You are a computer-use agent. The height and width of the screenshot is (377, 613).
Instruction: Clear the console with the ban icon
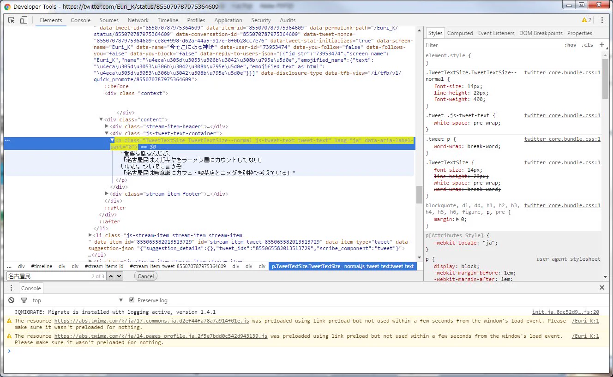[x=12, y=300]
